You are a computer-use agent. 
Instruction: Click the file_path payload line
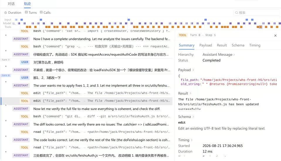[x=229, y=80]
